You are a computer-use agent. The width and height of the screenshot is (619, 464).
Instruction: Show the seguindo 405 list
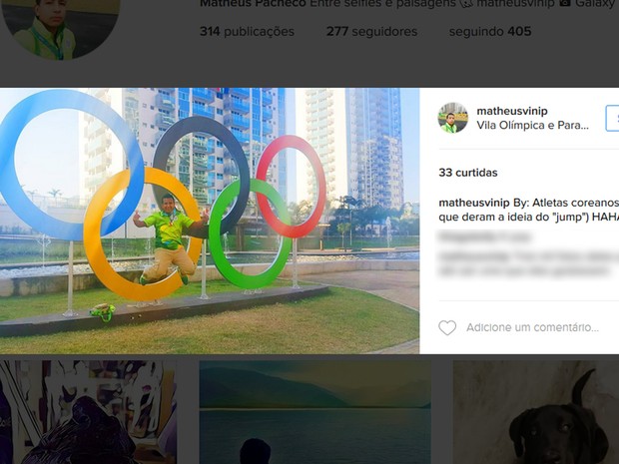pyautogui.click(x=490, y=32)
